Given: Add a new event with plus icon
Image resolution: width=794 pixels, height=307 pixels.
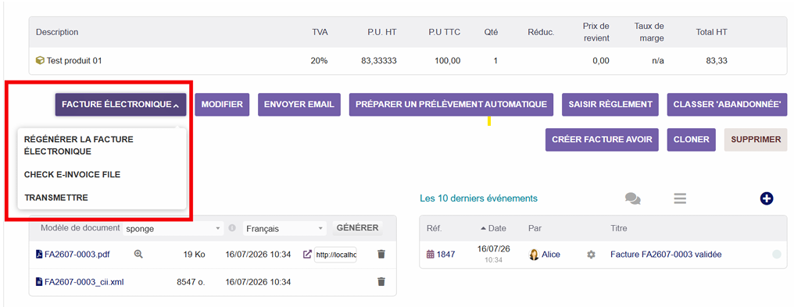Looking at the screenshot, I should tap(767, 198).
